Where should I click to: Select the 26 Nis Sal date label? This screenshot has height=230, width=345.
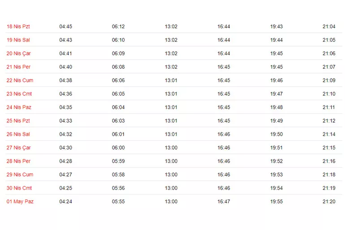point(18,134)
